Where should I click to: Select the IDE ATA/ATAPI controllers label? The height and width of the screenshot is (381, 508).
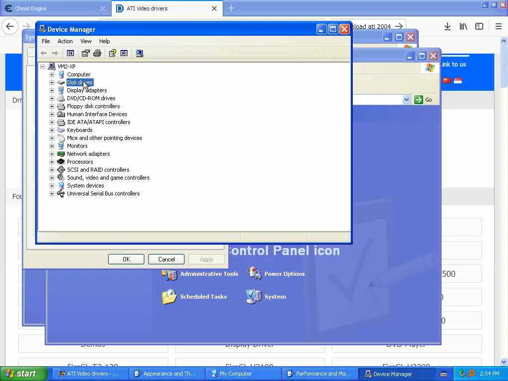tap(99, 122)
